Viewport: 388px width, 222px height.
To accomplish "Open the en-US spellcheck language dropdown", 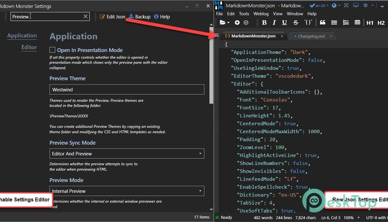I will click(319, 6).
